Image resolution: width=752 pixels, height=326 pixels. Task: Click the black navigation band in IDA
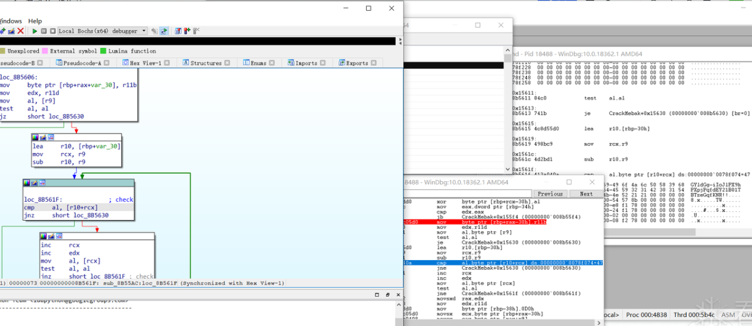pyautogui.click(x=197, y=41)
